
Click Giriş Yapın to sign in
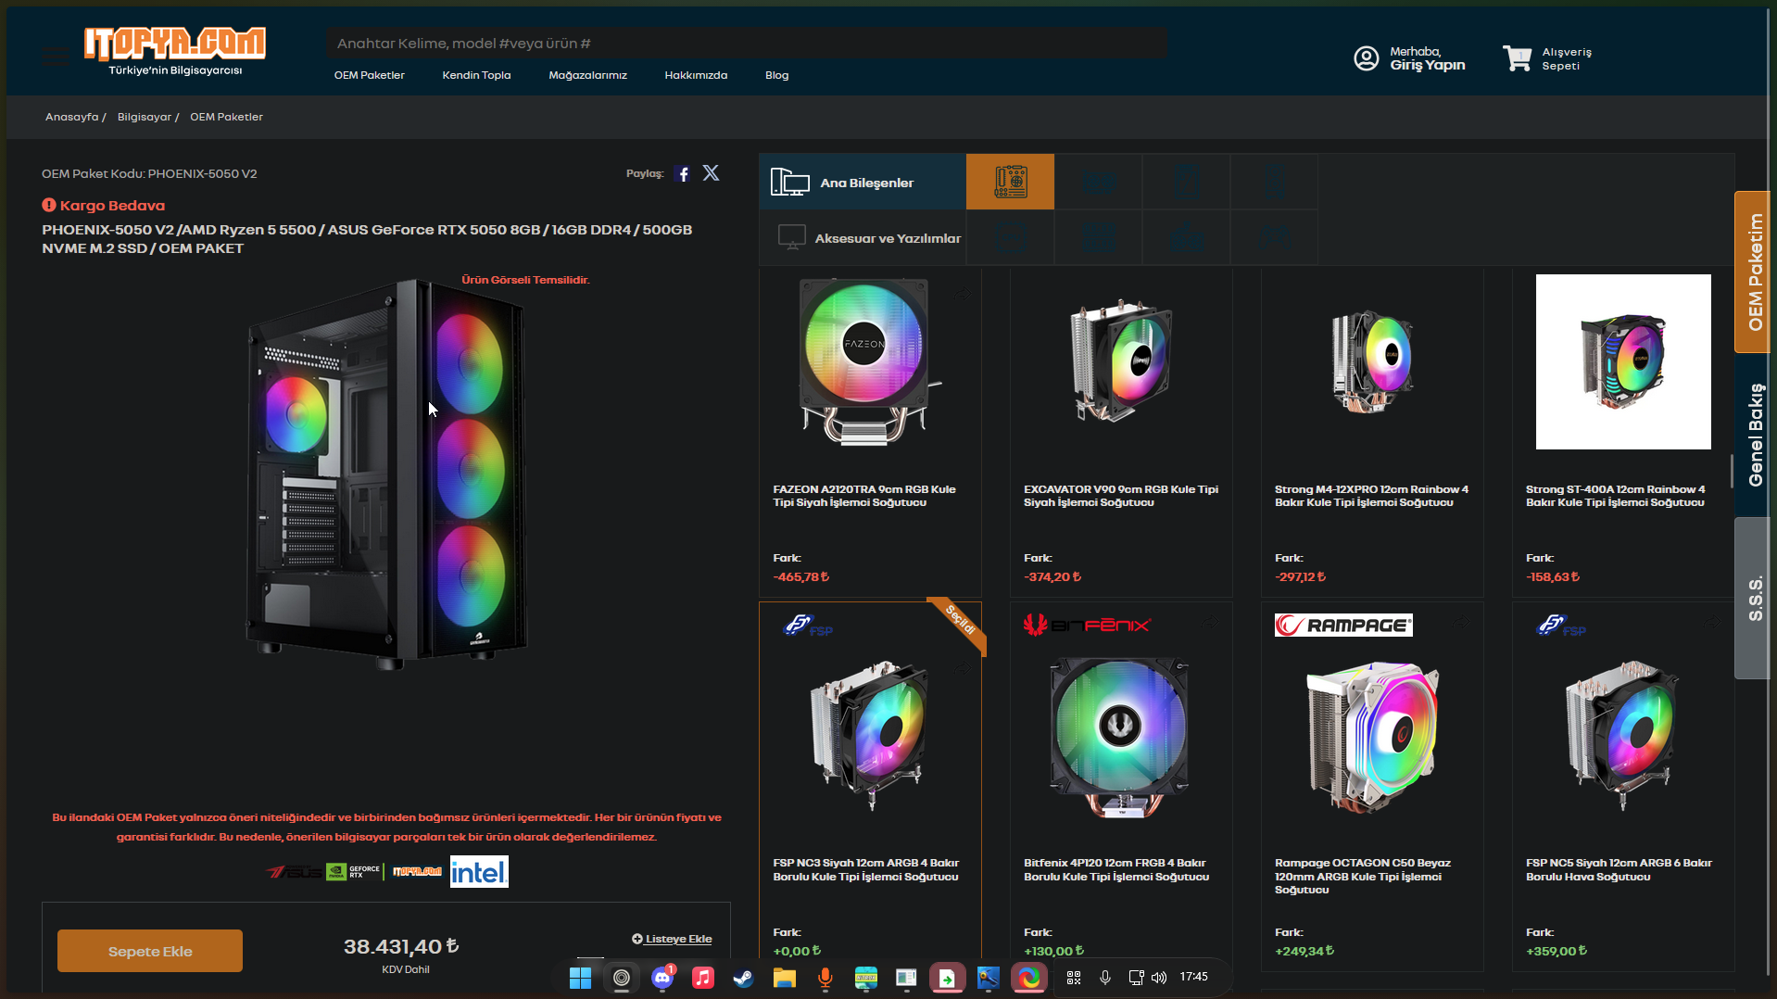(1427, 65)
